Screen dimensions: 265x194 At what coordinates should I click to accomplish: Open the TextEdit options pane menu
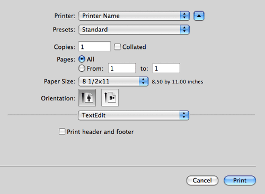(134, 115)
